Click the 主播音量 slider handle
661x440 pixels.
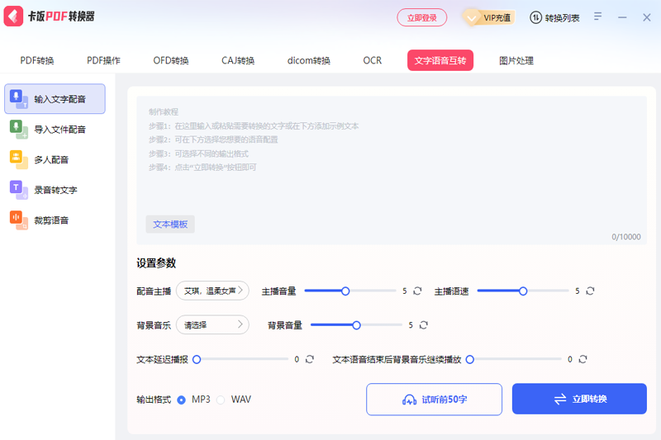[x=345, y=291]
